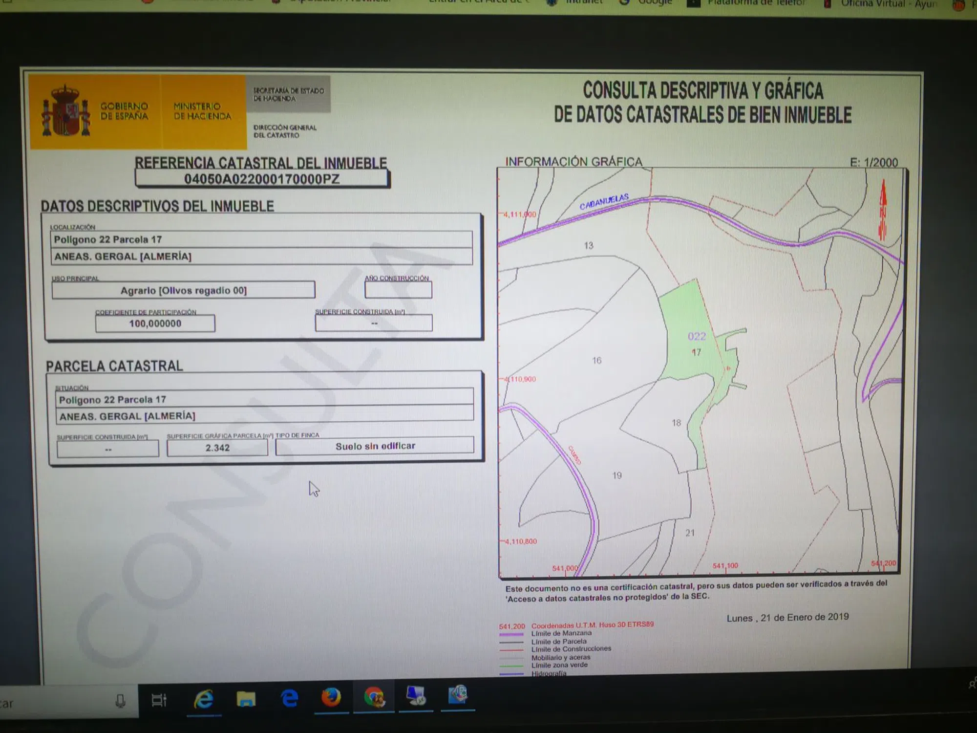Launch Microsoft Edge from taskbar
The height and width of the screenshot is (733, 977).
tap(290, 698)
